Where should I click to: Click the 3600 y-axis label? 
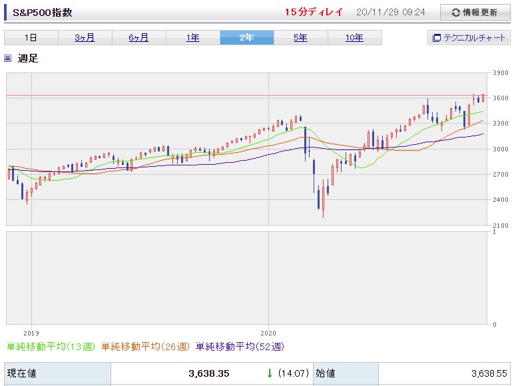pos(501,98)
